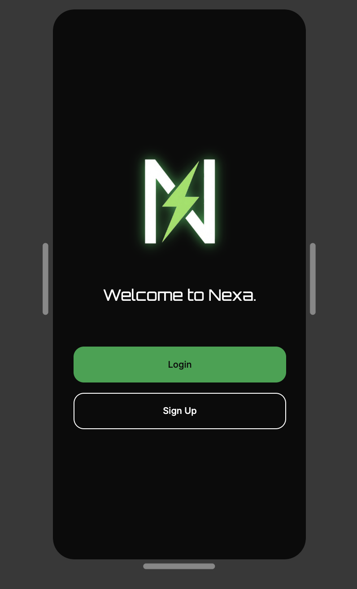Click the Nexa N logo
357x589 pixels.
[180, 201]
